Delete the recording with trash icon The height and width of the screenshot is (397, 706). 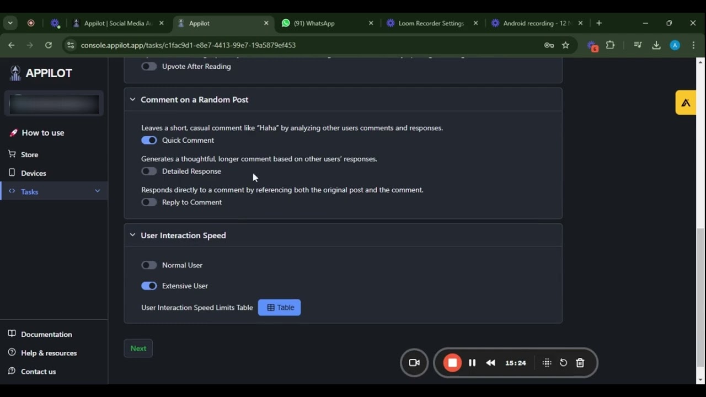click(580, 363)
